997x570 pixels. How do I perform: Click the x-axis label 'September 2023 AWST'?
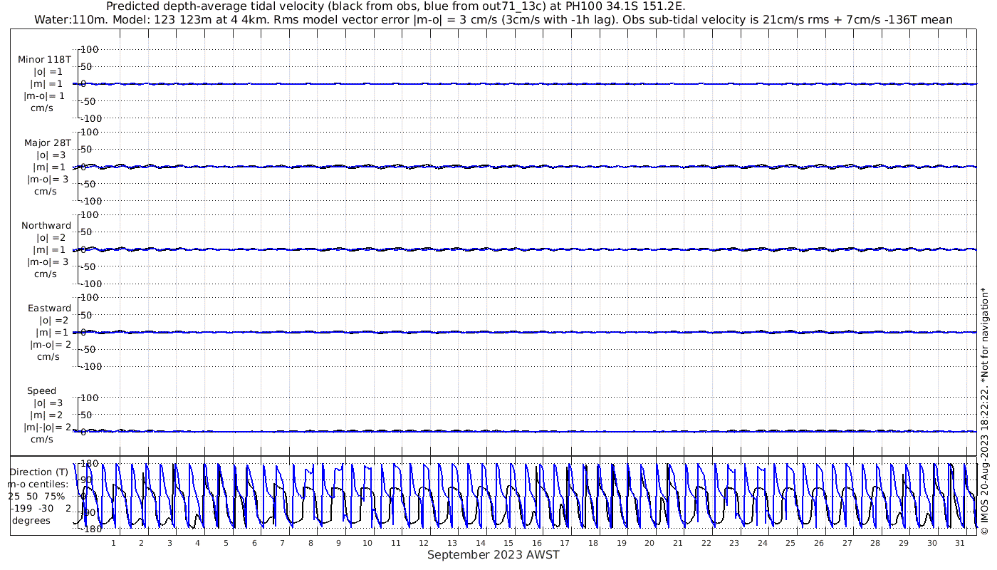(494, 555)
